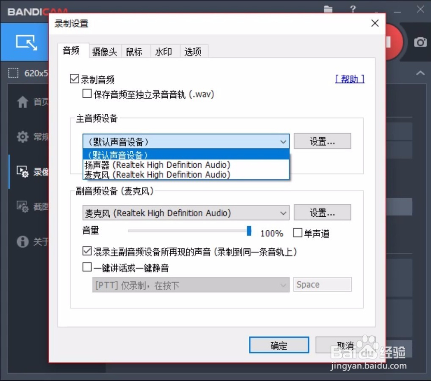Take a screenshot with the camera icon
Screen dimensions: 431x381
420,42
